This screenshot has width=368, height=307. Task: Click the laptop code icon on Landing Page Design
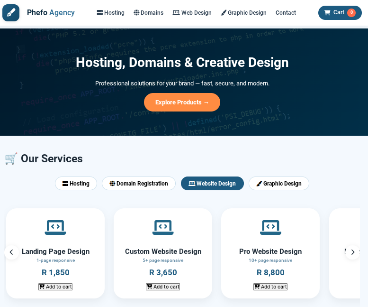click(x=55, y=227)
